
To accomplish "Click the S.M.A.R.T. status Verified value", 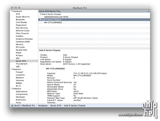I will pyautogui.click(x=77, y=100).
